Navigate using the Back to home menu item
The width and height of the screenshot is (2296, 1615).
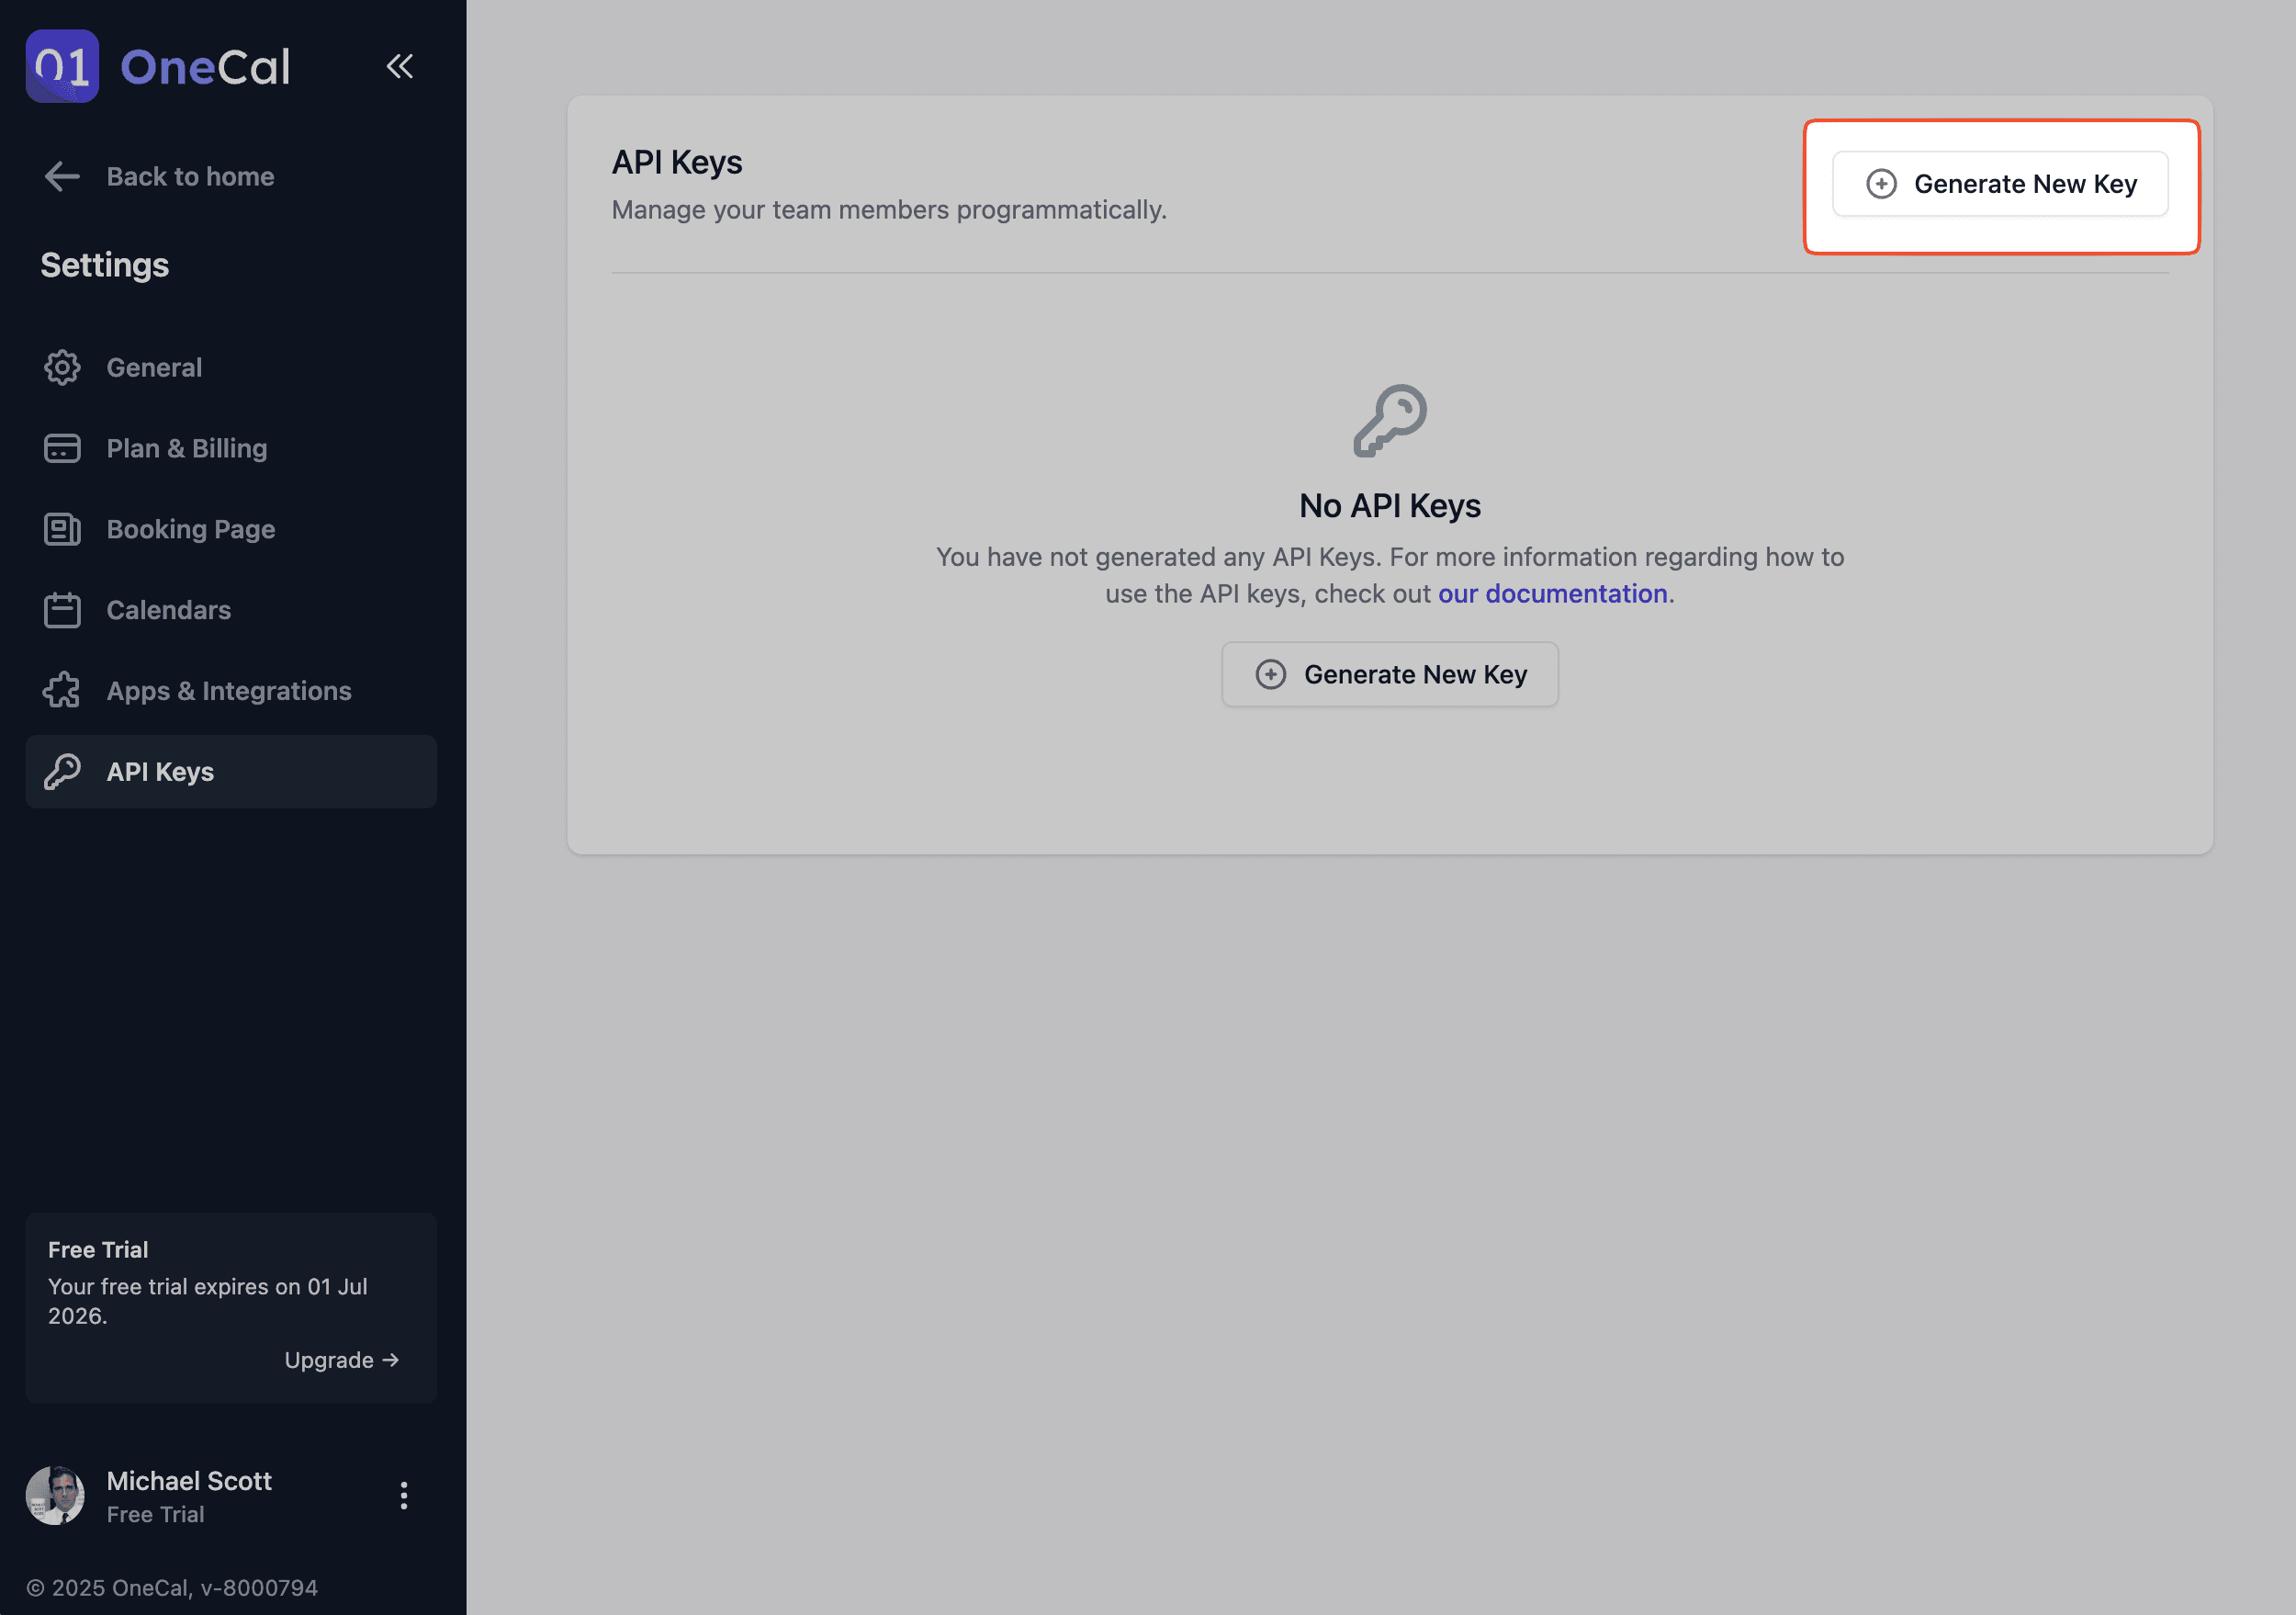[x=189, y=176]
